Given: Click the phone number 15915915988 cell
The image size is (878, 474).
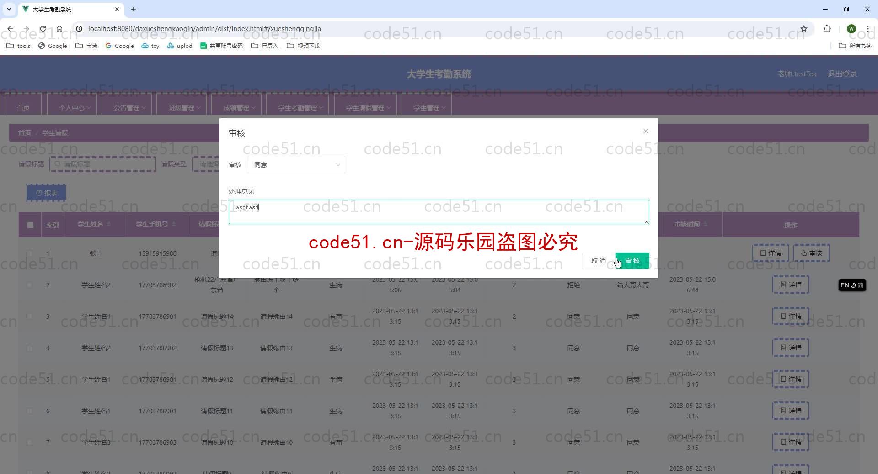Looking at the screenshot, I should (x=157, y=253).
